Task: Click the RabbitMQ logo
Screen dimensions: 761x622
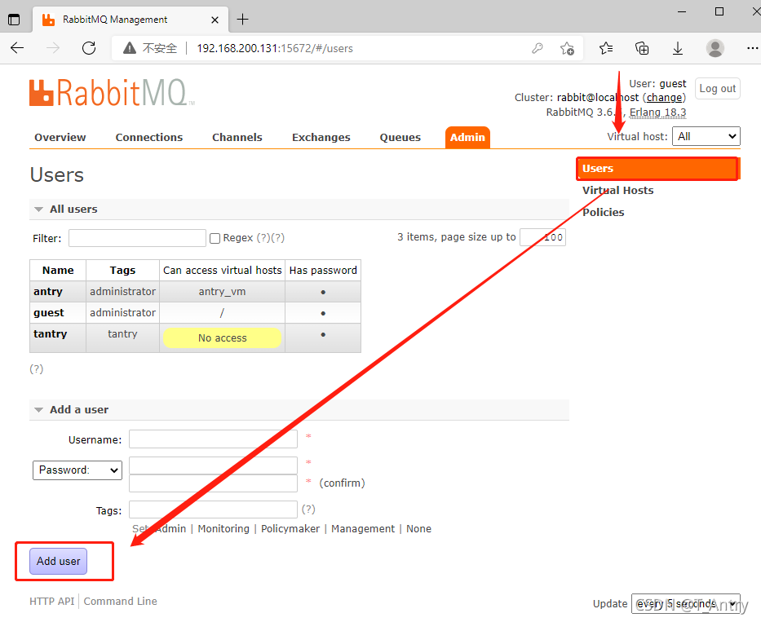Action: [112, 92]
